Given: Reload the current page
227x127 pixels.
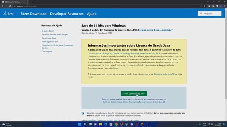Looking at the screenshot, I should coord(10,6).
